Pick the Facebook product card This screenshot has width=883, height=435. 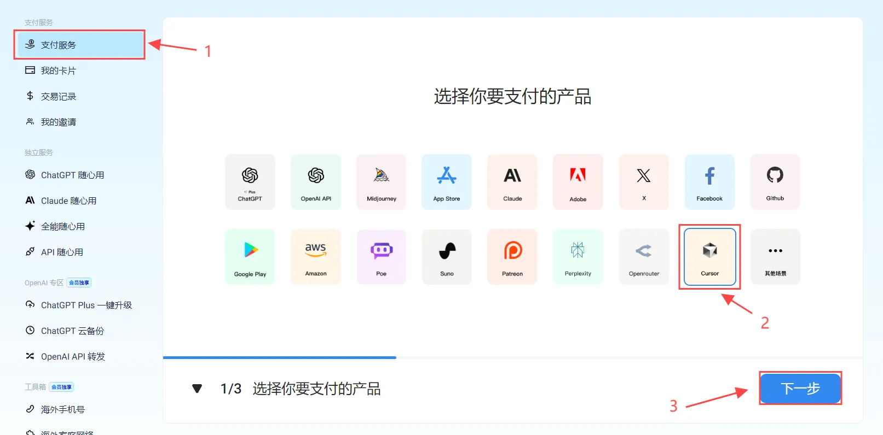(x=709, y=182)
